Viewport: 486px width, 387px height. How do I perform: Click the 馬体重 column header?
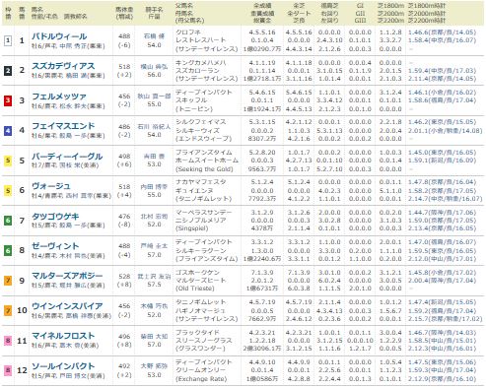(124, 10)
